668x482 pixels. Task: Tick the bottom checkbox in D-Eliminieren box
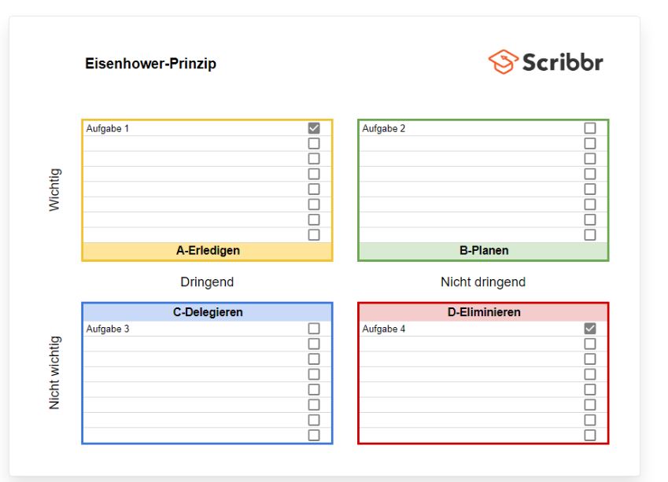[x=590, y=435]
